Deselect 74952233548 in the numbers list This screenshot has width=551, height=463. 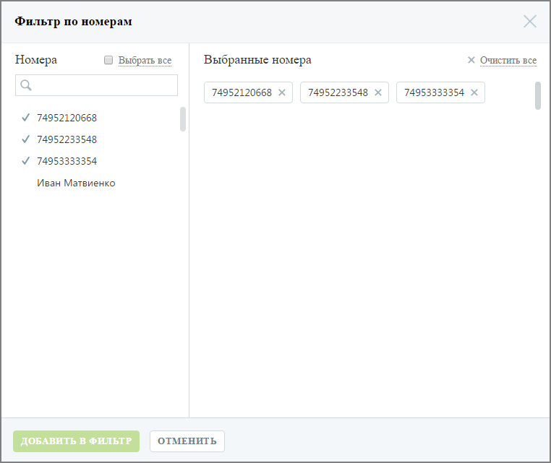coord(67,139)
